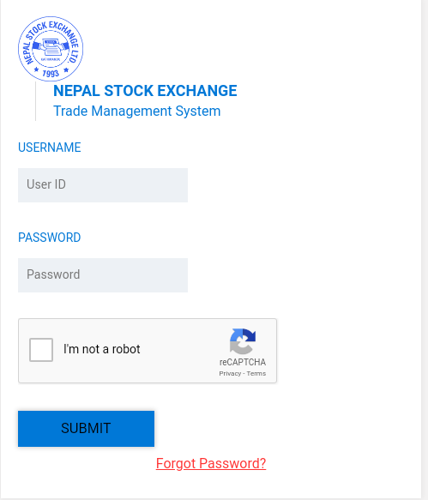Tick the I'm not a robot checkbox
Screen dimensions: 428x500
pyautogui.click(x=41, y=350)
